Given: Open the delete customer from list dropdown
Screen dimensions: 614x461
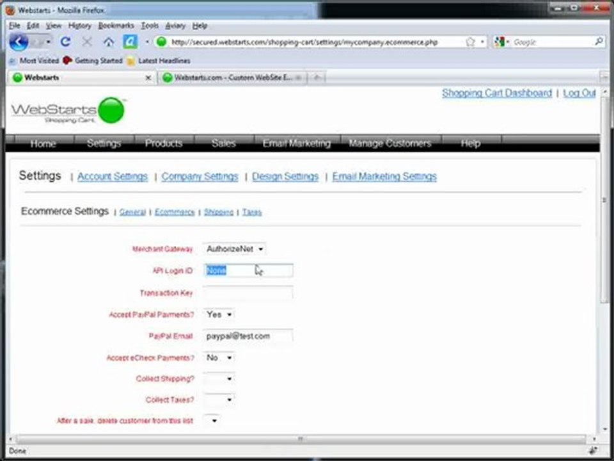Looking at the screenshot, I should tap(212, 421).
